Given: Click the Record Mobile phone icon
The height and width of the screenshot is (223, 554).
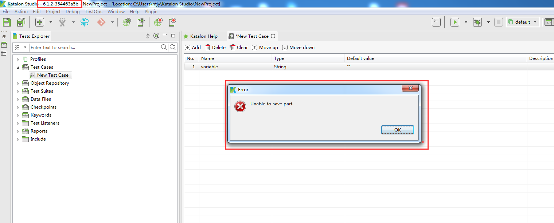Looking at the screenshot, I should click(x=172, y=22).
